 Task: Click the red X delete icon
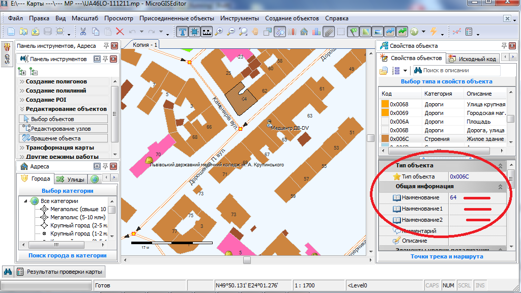120,32
